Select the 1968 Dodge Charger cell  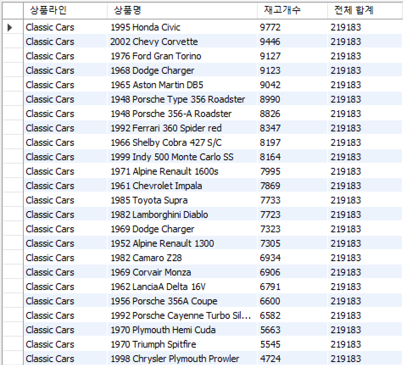(182, 70)
